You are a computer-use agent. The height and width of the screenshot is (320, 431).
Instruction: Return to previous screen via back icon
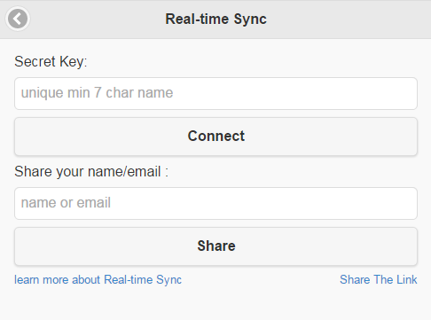18,19
